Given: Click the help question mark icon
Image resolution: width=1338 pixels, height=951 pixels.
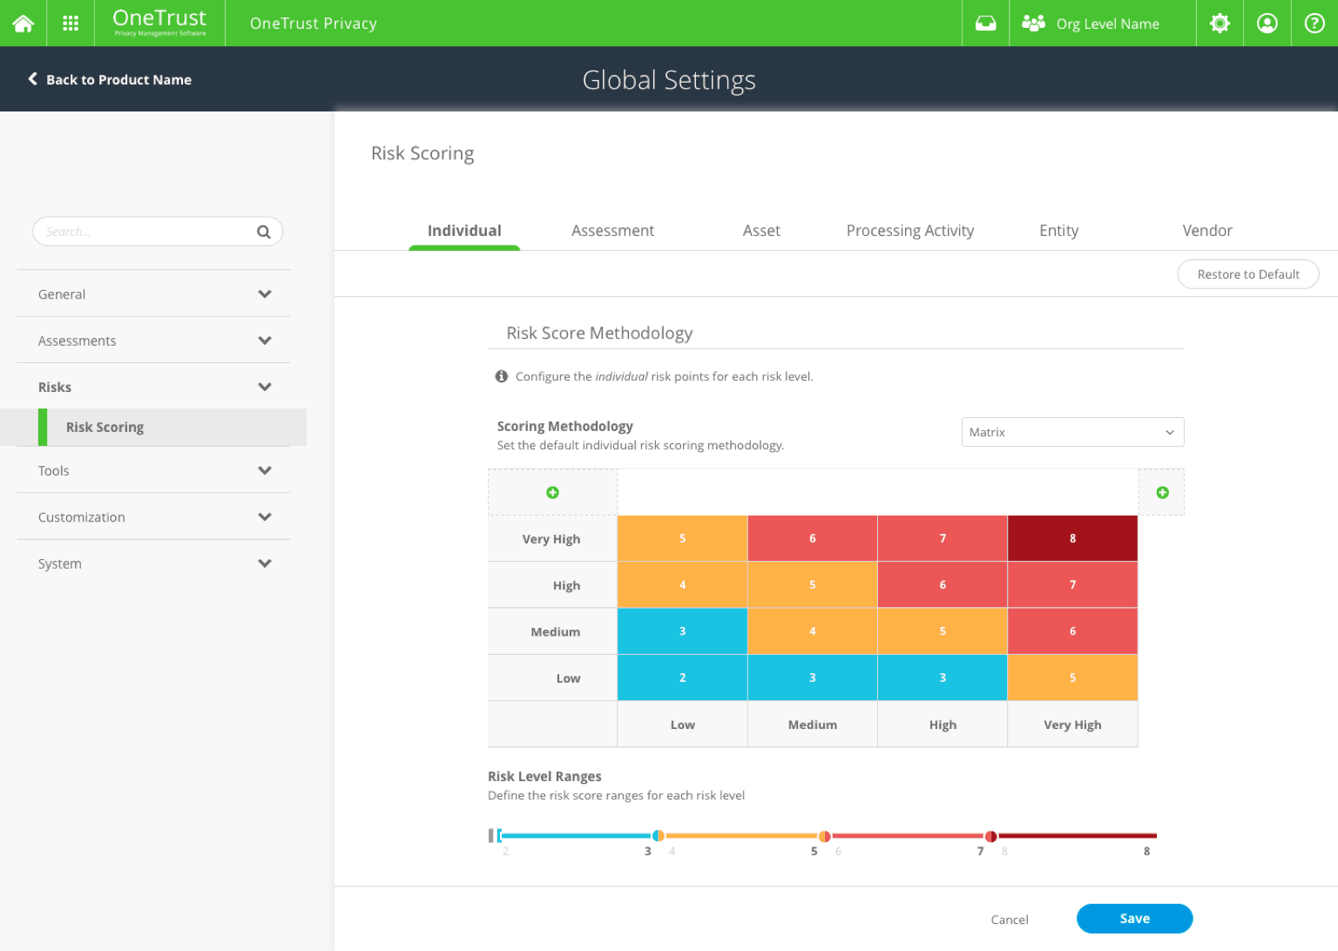Looking at the screenshot, I should tap(1314, 24).
